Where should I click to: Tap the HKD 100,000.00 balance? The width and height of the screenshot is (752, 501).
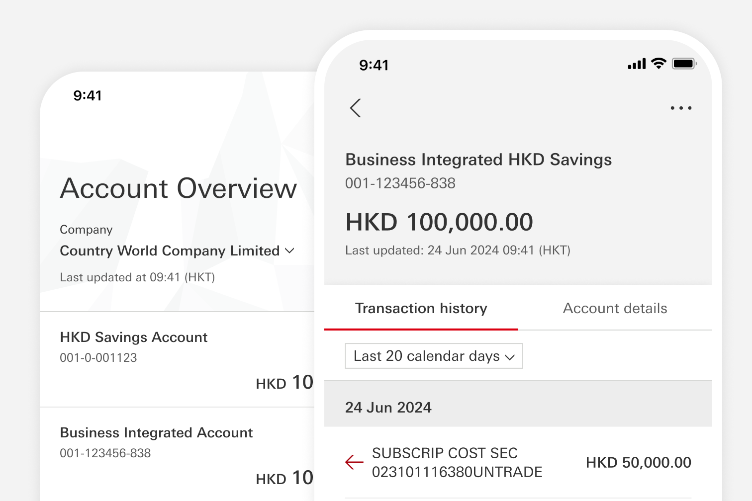point(439,222)
